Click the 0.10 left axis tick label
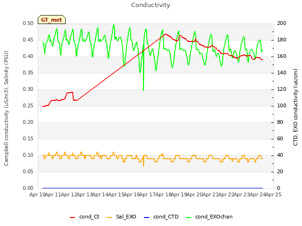 pos(28,155)
